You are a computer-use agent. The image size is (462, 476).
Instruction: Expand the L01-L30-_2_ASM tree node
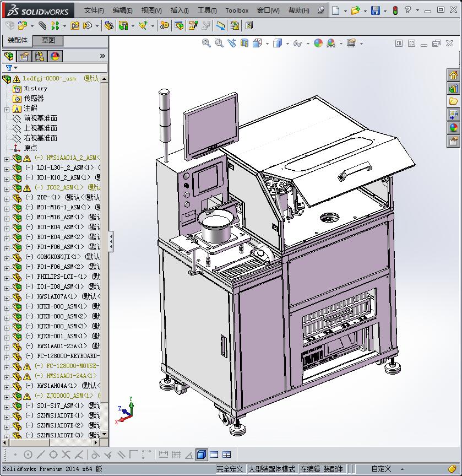[7, 168]
